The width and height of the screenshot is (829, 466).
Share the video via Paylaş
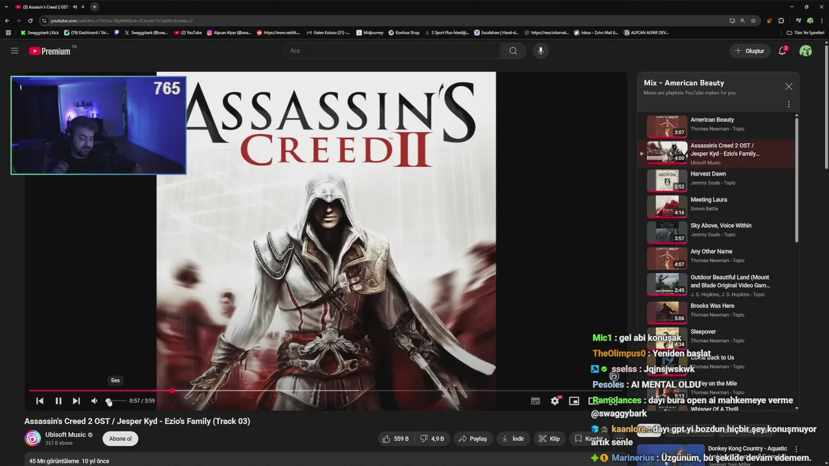473,438
